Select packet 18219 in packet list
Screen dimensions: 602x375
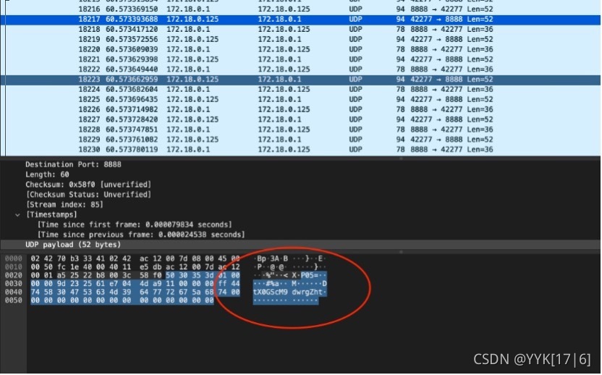click(x=300, y=39)
